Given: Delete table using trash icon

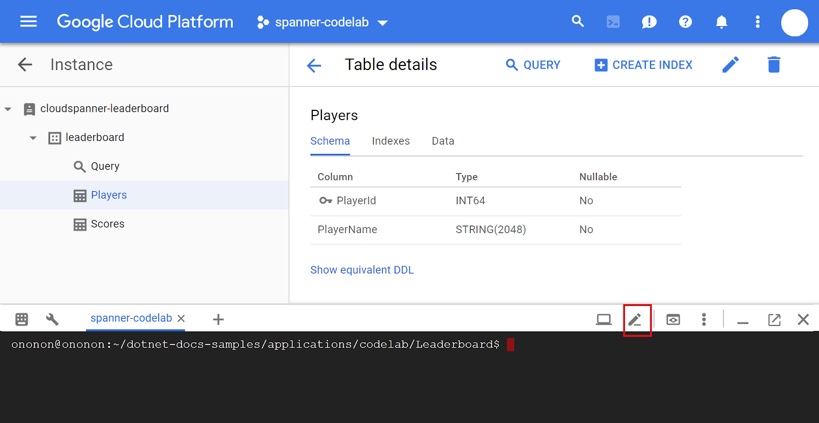Looking at the screenshot, I should coord(773,65).
